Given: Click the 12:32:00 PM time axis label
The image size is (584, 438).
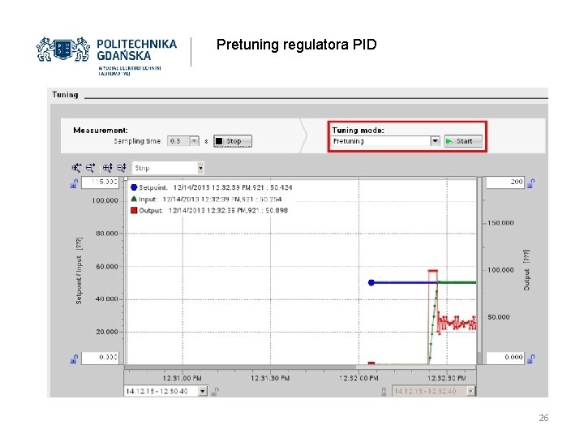Looking at the screenshot, I should tap(359, 379).
